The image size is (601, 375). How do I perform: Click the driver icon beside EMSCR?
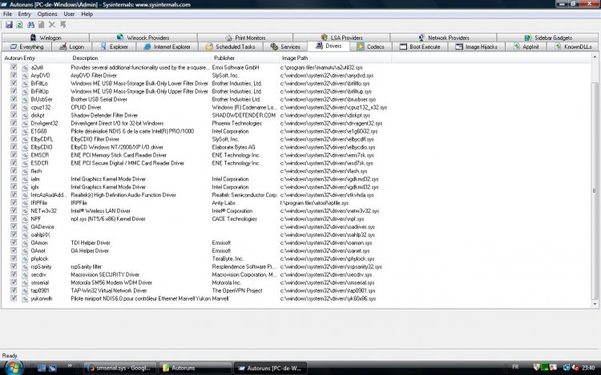25,155
